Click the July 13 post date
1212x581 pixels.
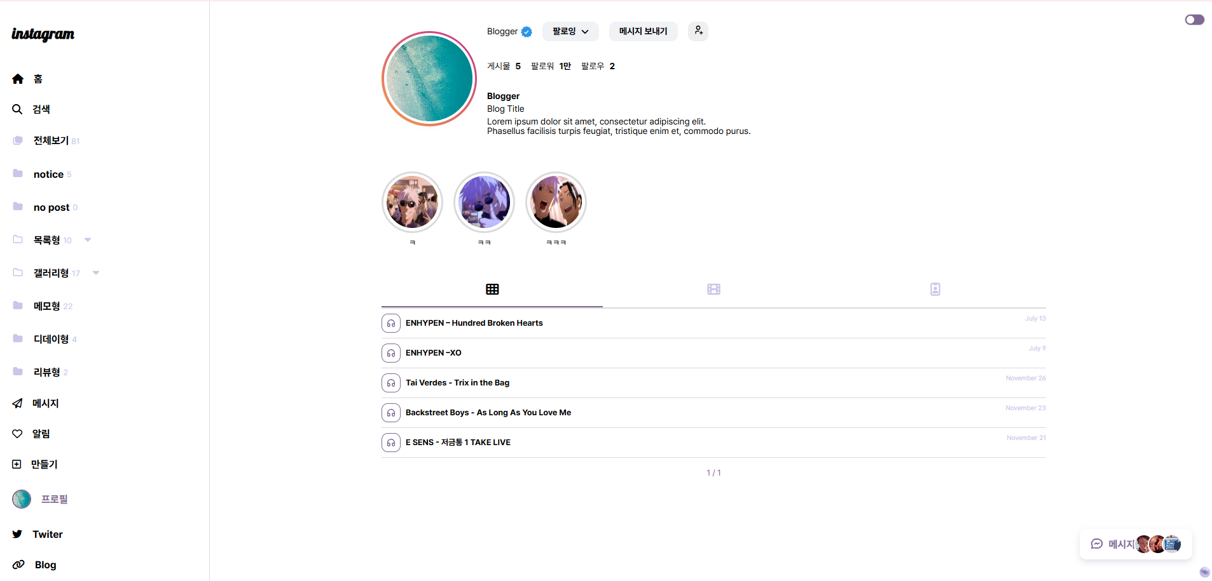coord(1035,319)
